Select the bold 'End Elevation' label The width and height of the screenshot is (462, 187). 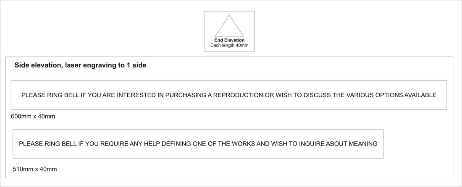(229, 40)
